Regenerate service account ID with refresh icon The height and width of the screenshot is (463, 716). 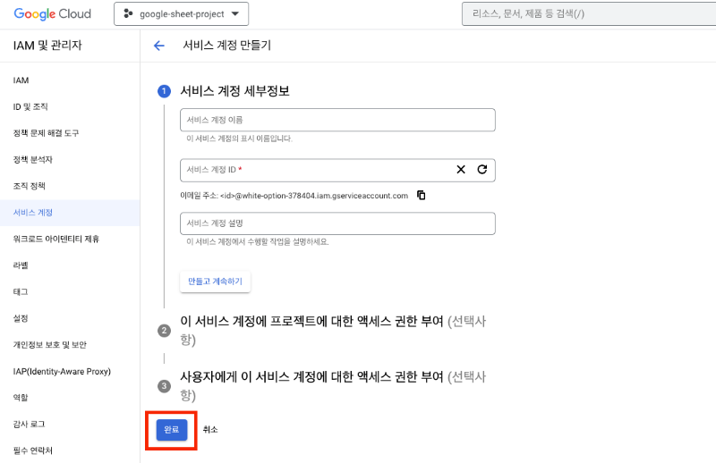coord(482,170)
